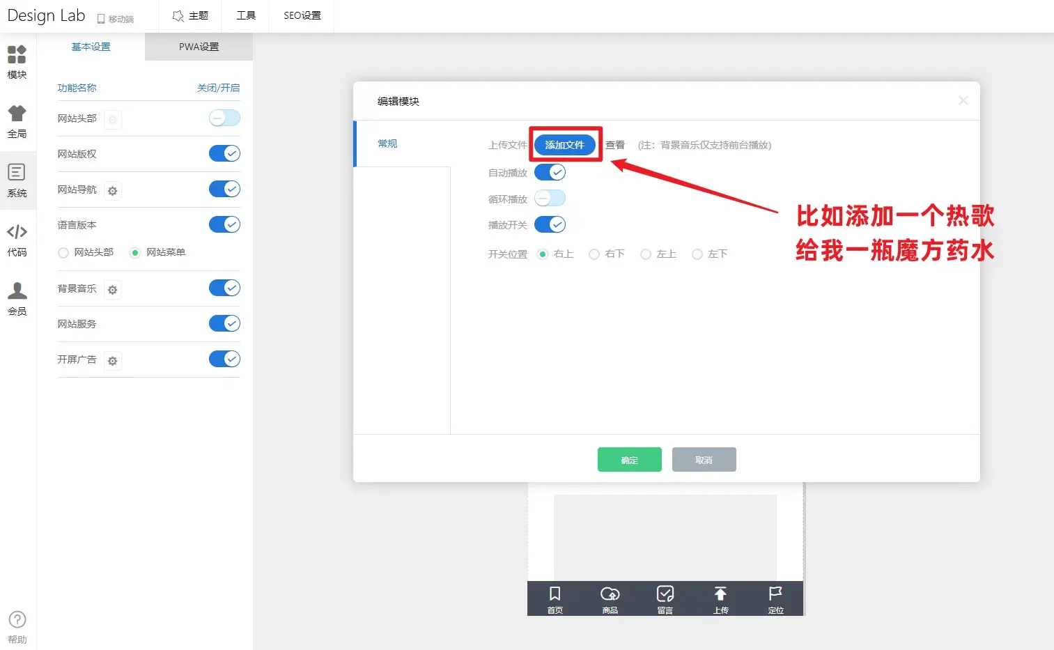Open settings gear for 网站导航
The height and width of the screenshot is (650, 1054).
click(x=113, y=191)
